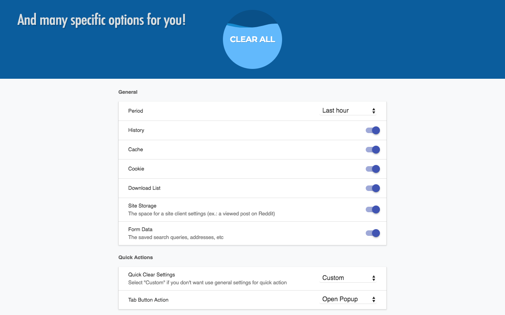Click the arrows icon beside Open Popup
Viewport: 505px width, 315px height.
(374, 300)
